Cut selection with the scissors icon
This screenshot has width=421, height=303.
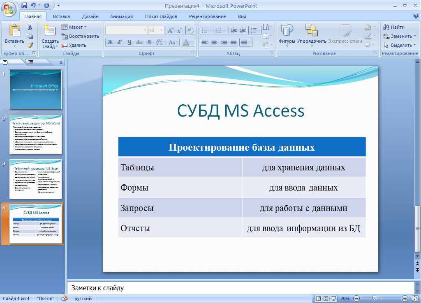tap(30, 27)
